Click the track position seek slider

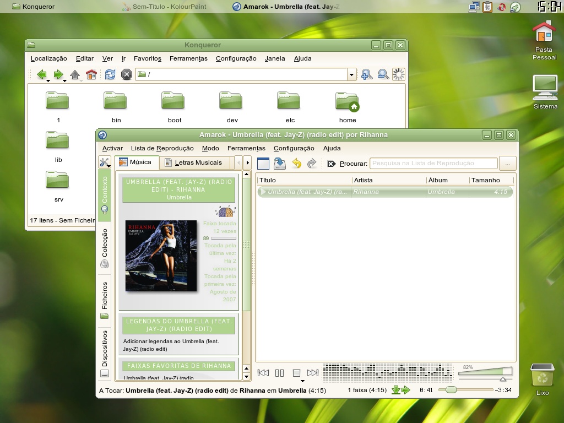pyautogui.click(x=466, y=390)
